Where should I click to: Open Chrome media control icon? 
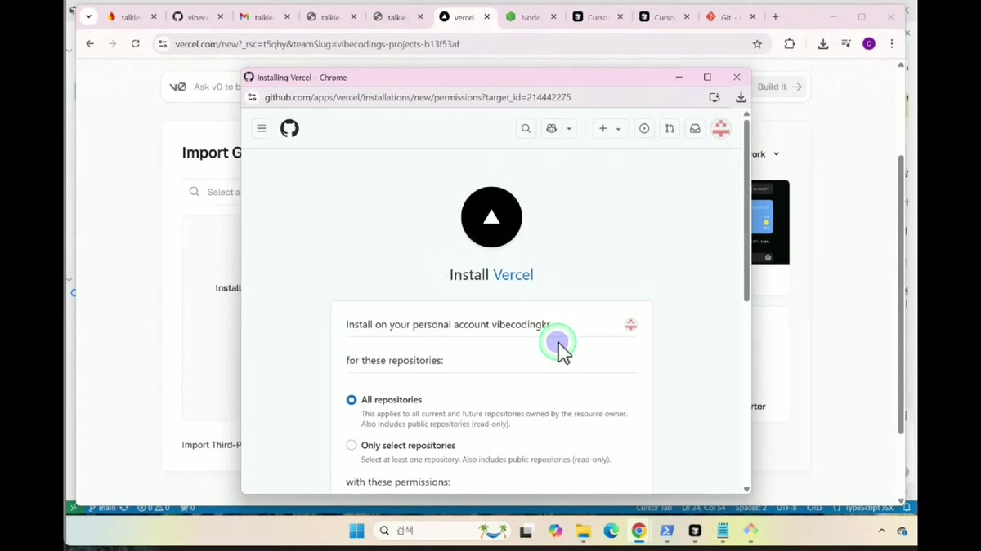tap(846, 44)
